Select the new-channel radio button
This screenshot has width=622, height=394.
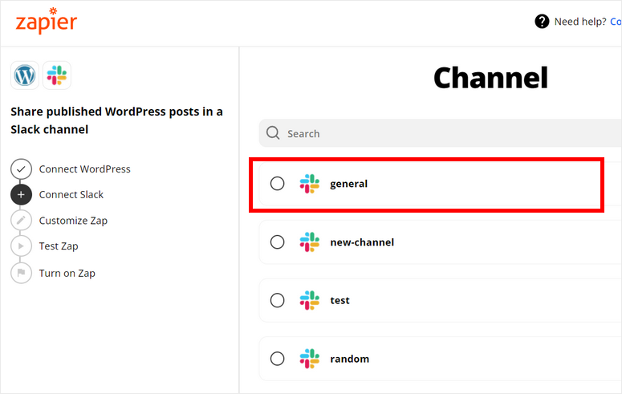(x=277, y=242)
